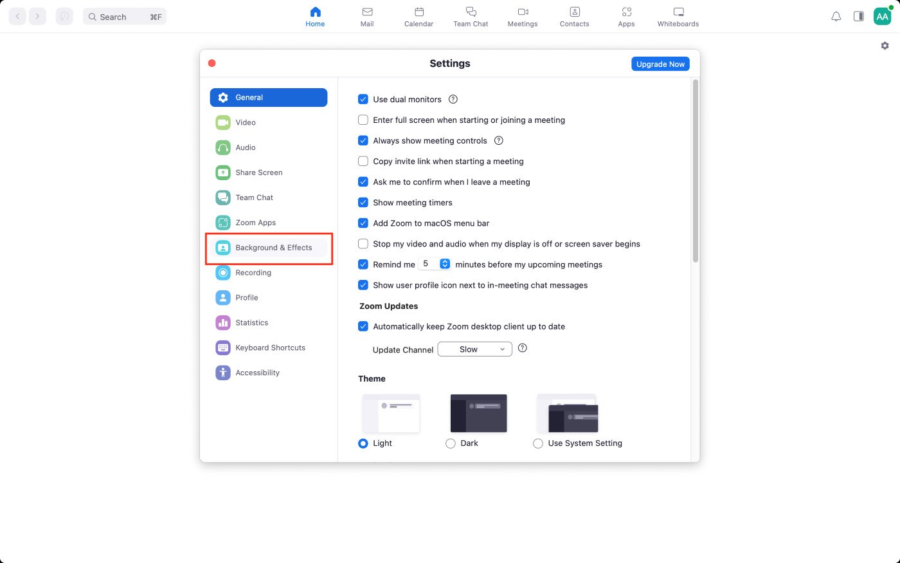Uncheck Show meeting timers
This screenshot has width=900, height=563.
tap(363, 202)
